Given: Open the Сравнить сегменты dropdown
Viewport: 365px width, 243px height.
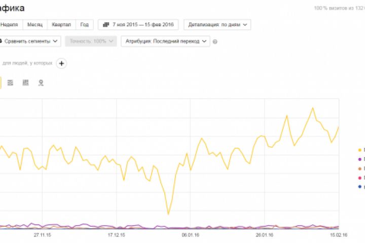Looking at the screenshot, I should (29, 42).
